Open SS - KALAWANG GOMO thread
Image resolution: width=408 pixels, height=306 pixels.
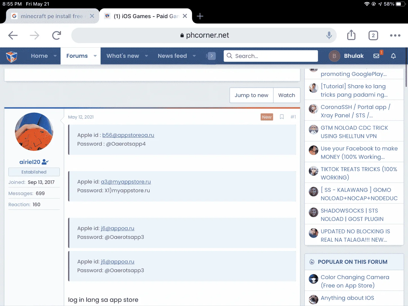(x=359, y=194)
